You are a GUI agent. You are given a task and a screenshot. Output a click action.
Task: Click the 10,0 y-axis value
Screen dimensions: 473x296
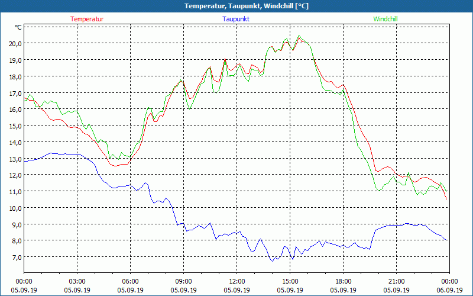click(16, 208)
